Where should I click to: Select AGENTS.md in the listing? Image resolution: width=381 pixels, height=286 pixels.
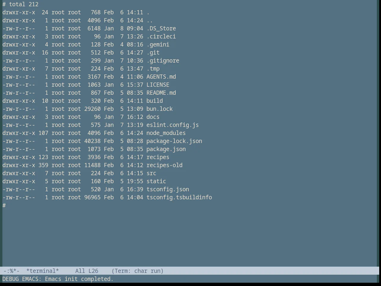point(161,77)
